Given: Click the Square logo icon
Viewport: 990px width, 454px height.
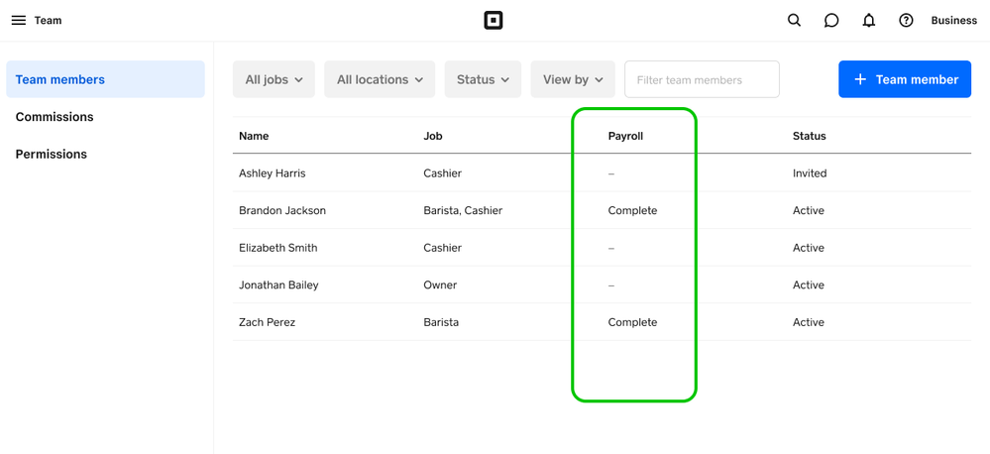Looking at the screenshot, I should (493, 20).
